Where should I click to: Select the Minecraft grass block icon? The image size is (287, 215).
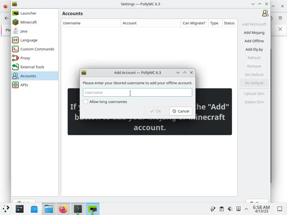[15, 22]
